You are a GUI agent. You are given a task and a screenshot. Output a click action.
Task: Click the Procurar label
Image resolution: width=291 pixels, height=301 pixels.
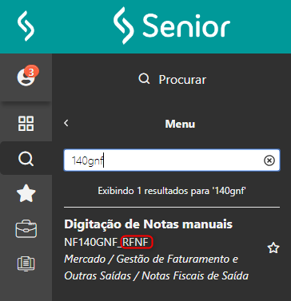(x=182, y=80)
